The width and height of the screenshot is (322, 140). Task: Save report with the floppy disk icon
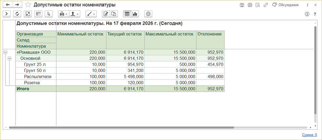tap(242, 5)
